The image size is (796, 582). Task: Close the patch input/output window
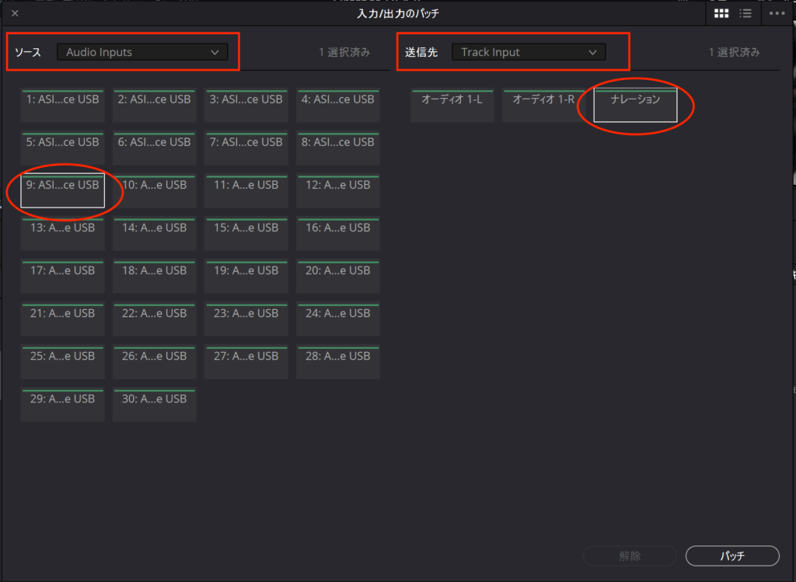pos(15,13)
